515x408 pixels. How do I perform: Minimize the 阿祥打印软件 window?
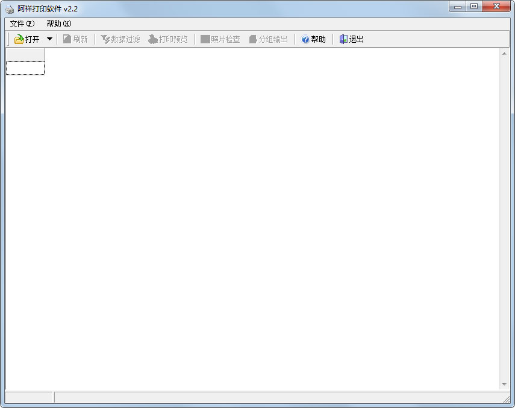click(458, 7)
